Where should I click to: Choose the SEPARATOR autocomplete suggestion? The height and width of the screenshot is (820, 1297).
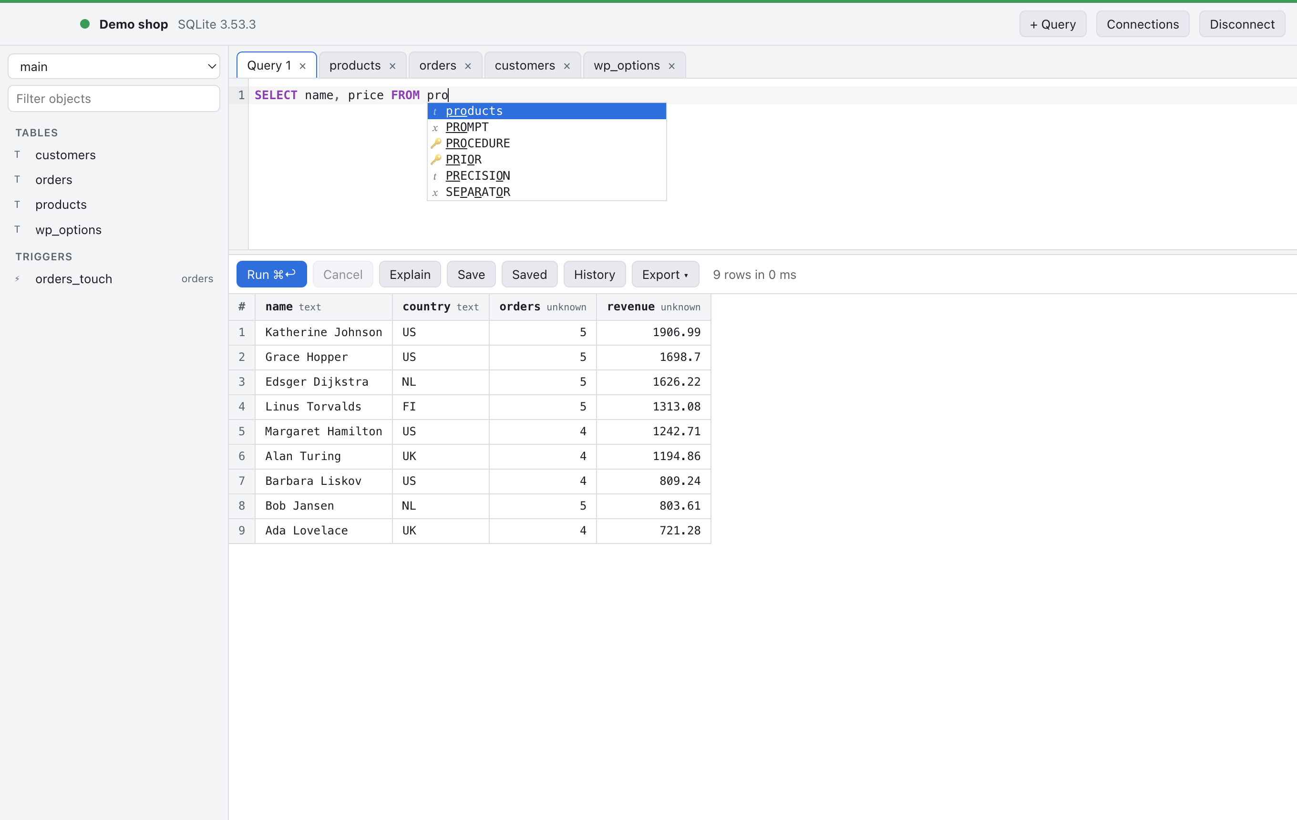click(547, 192)
